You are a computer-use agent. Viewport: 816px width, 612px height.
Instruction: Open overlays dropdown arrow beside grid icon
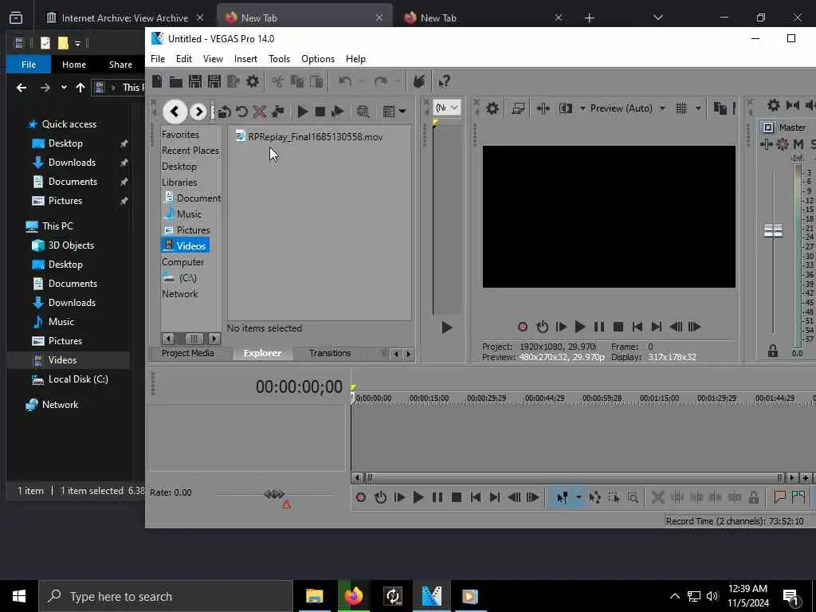698,108
